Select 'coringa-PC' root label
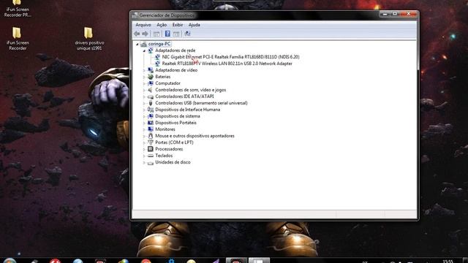The image size is (468, 263). 159,44
